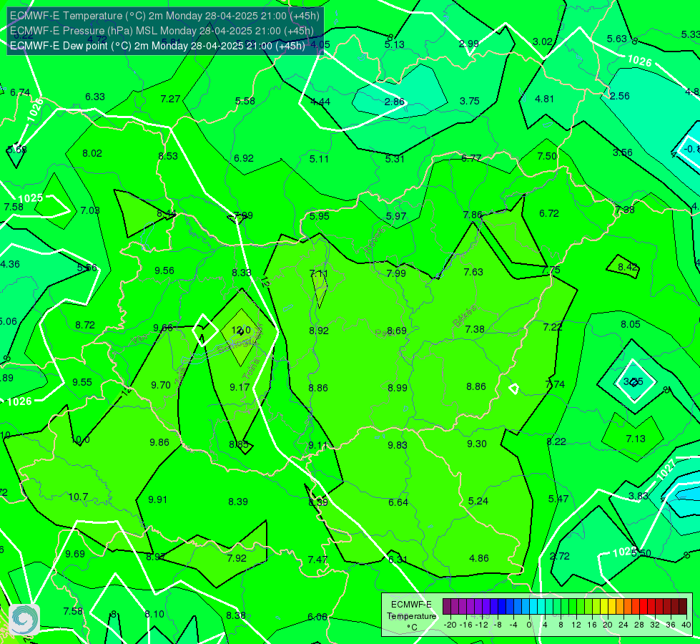Click the 7.50 temperature value
Image resolution: width=700 pixels, height=644 pixels.
point(547,156)
